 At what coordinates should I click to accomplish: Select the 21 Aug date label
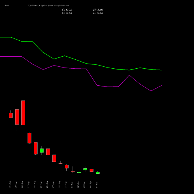[x=29, y=184]
